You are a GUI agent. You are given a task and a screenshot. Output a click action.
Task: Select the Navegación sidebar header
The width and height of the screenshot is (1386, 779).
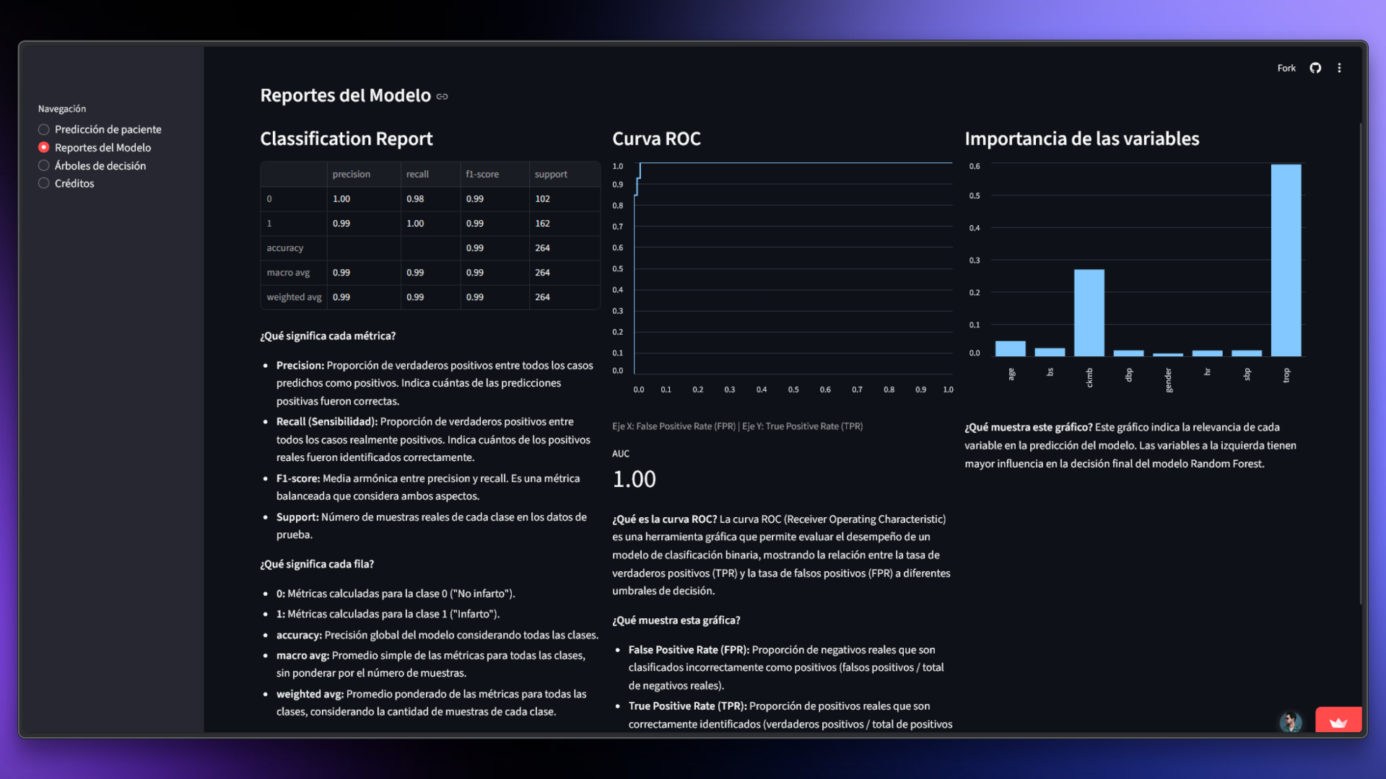pos(62,108)
